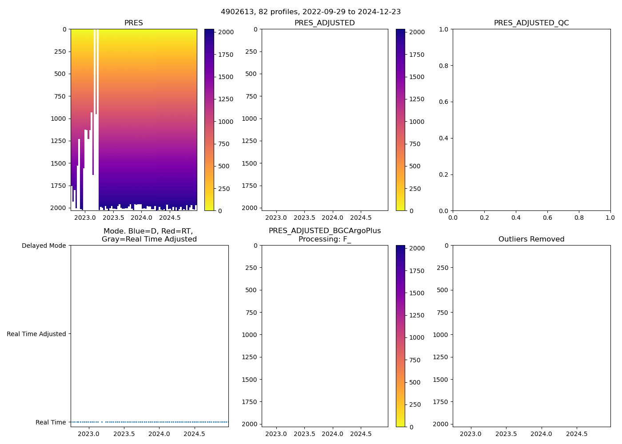
Task: Click inside the empty Outliers Removed plot
Action: [x=531, y=336]
